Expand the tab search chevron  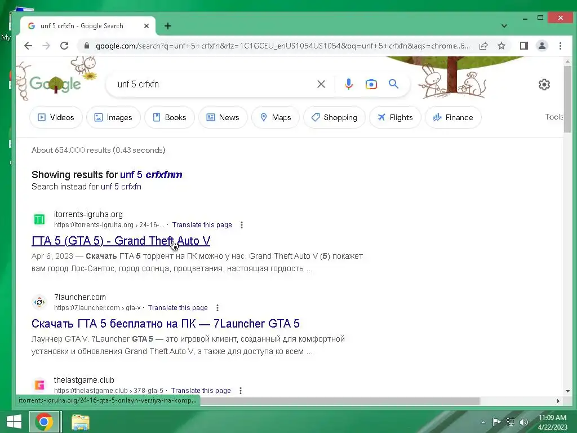pyautogui.click(x=504, y=26)
